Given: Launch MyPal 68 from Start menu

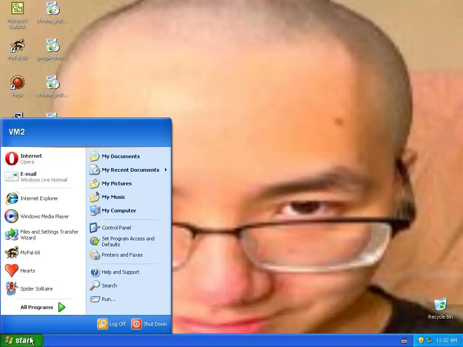Looking at the screenshot, I should click(43, 253).
